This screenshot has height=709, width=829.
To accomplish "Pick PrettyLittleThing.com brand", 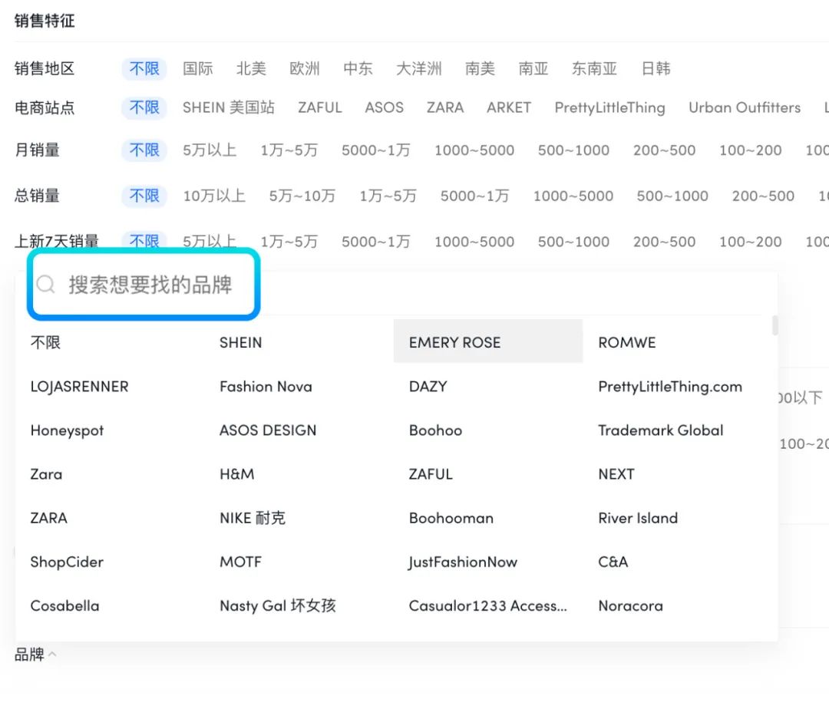I will point(670,386).
